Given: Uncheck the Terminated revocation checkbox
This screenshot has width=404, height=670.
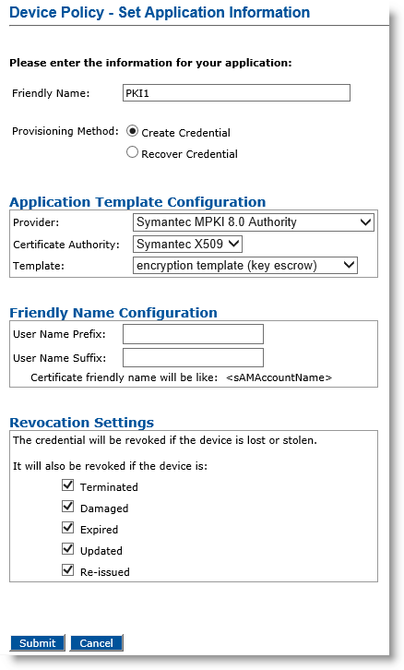Looking at the screenshot, I should point(68,485).
